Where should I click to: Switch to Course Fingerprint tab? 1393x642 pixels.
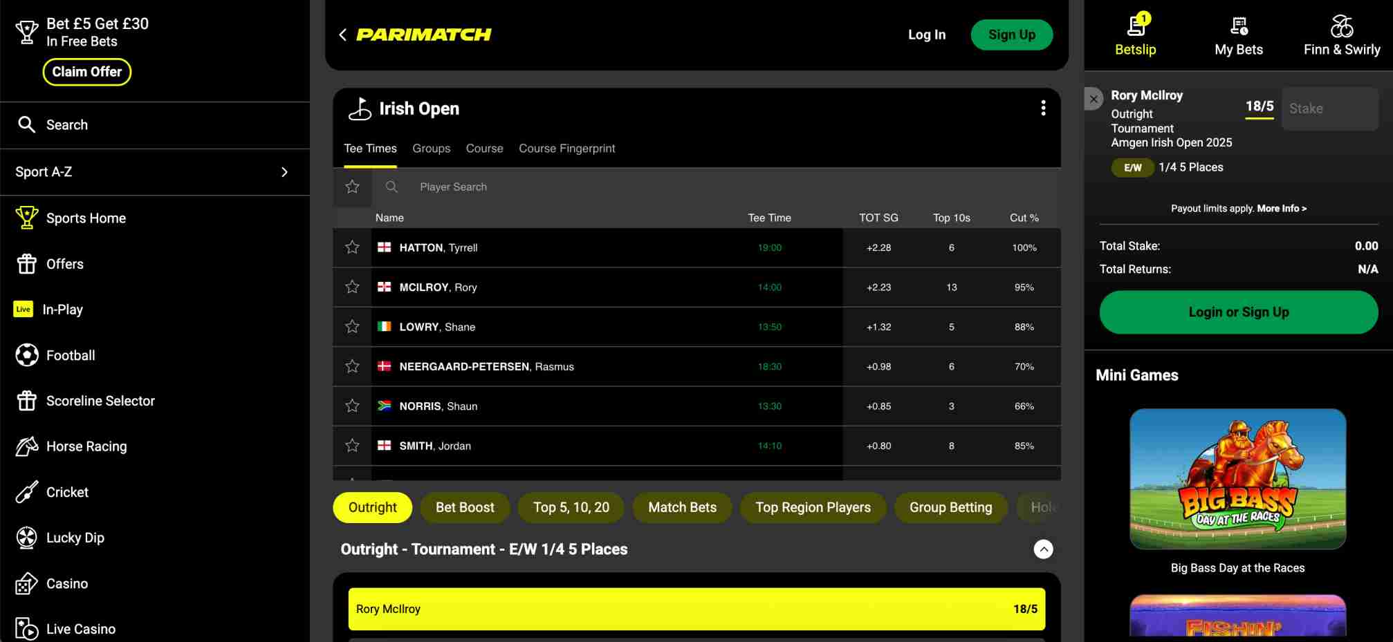coord(566,149)
